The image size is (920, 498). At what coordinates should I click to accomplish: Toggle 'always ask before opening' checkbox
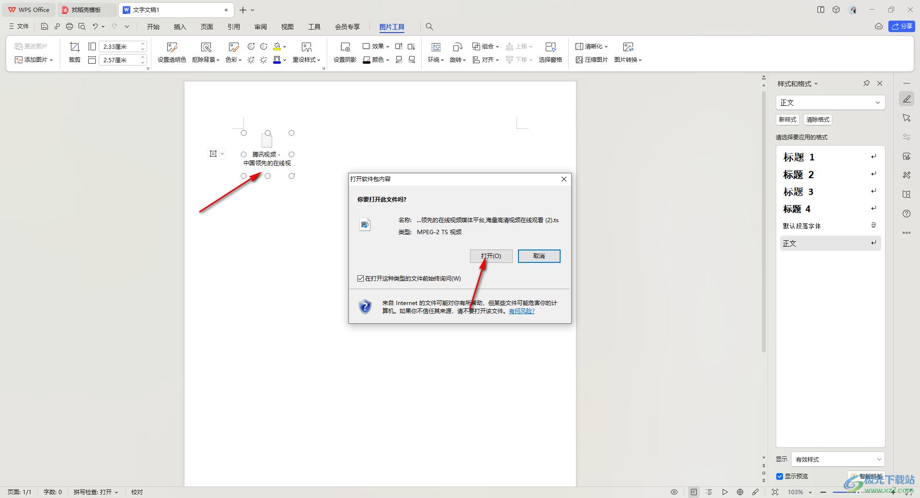(360, 278)
